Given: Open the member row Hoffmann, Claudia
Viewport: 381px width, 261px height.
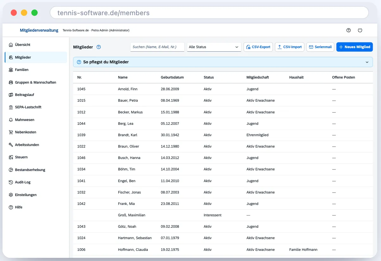Looking at the screenshot, I should pyautogui.click(x=223, y=250).
